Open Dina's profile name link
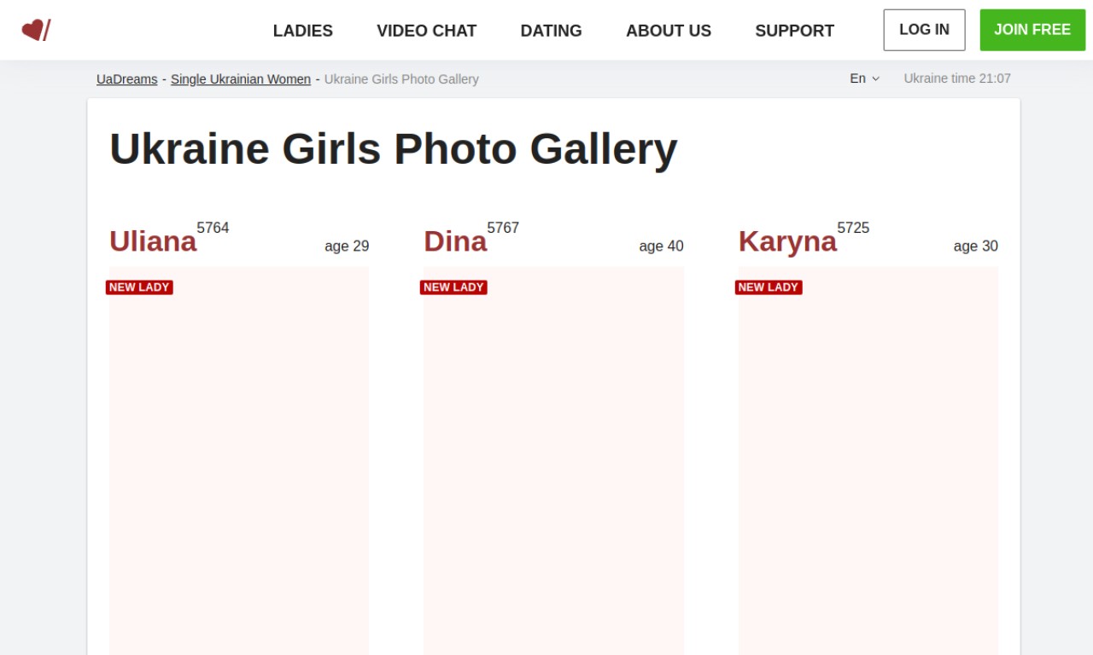 pos(455,241)
